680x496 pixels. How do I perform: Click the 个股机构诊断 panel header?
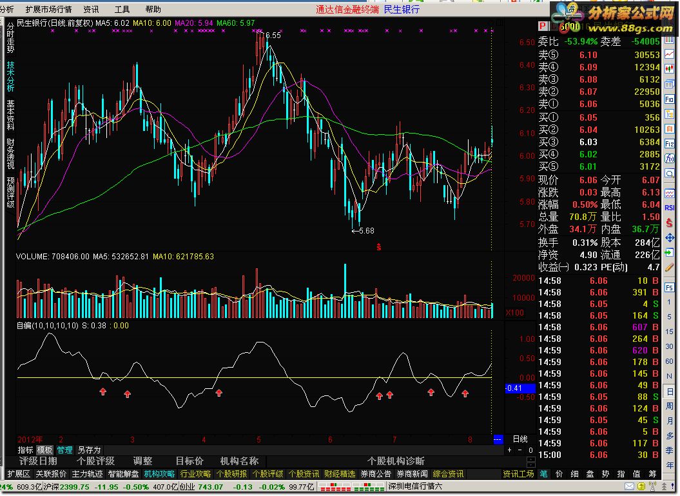396,461
